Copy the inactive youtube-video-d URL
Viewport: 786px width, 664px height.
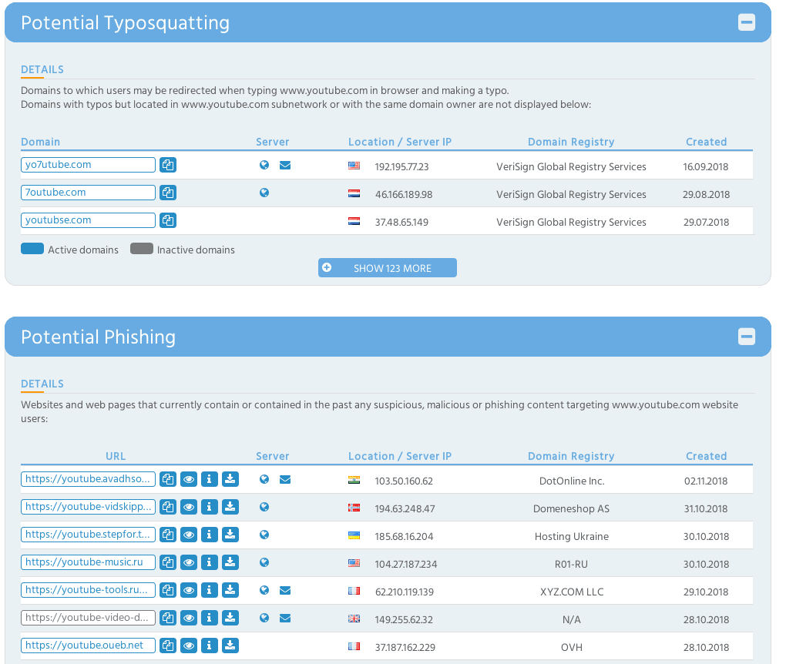[x=168, y=618]
